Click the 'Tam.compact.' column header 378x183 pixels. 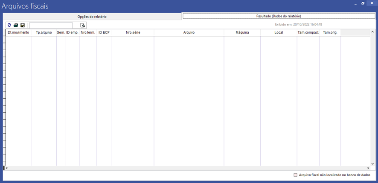pos(308,32)
